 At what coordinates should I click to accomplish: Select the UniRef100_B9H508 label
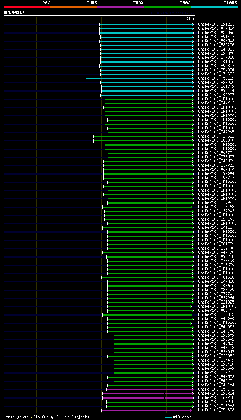click(x=216, y=41)
